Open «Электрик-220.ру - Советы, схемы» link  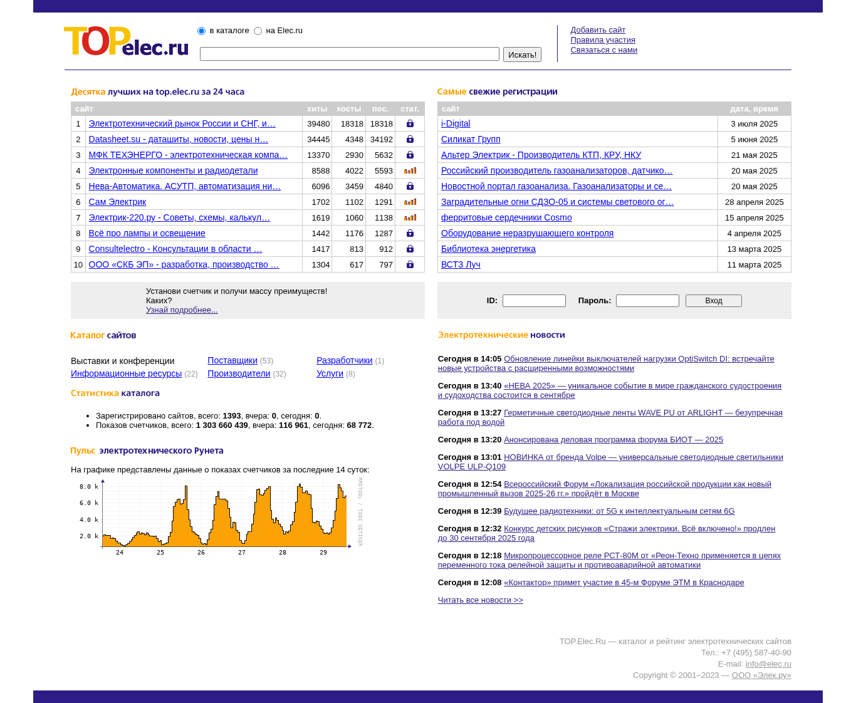[179, 217]
